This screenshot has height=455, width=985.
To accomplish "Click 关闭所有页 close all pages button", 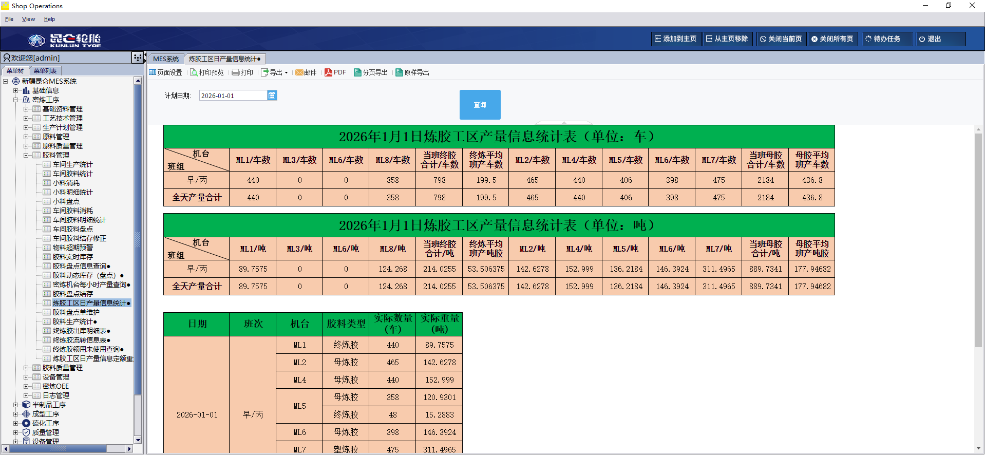I will [832, 39].
